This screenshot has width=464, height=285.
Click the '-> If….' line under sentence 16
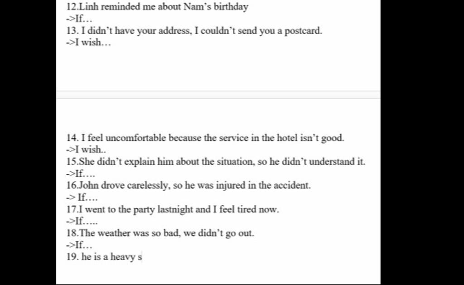[x=82, y=198]
